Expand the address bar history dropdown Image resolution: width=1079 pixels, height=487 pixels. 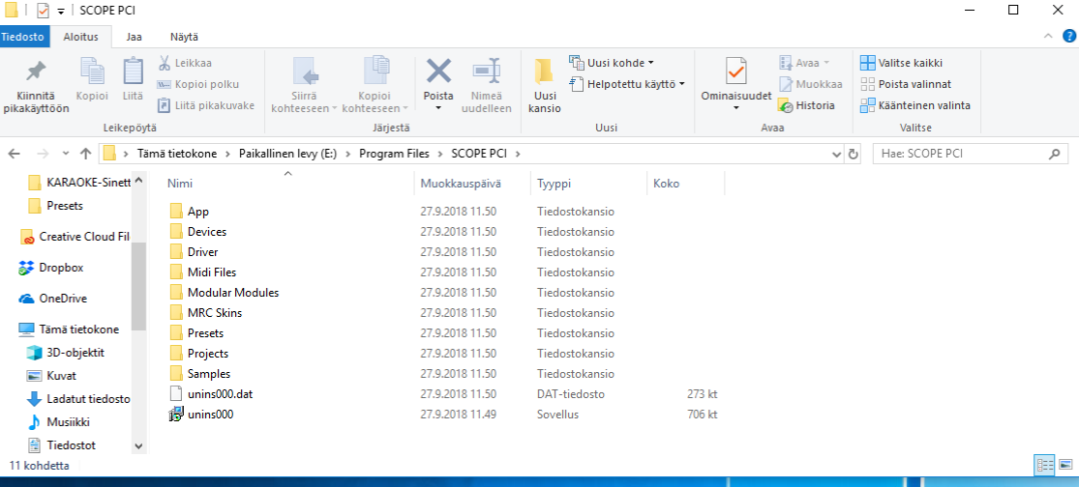point(837,154)
